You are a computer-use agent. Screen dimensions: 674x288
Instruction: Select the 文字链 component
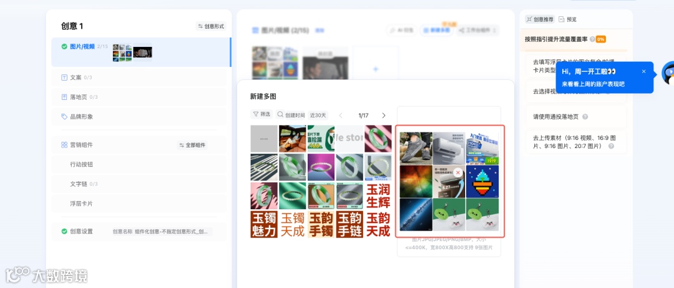[x=139, y=184]
